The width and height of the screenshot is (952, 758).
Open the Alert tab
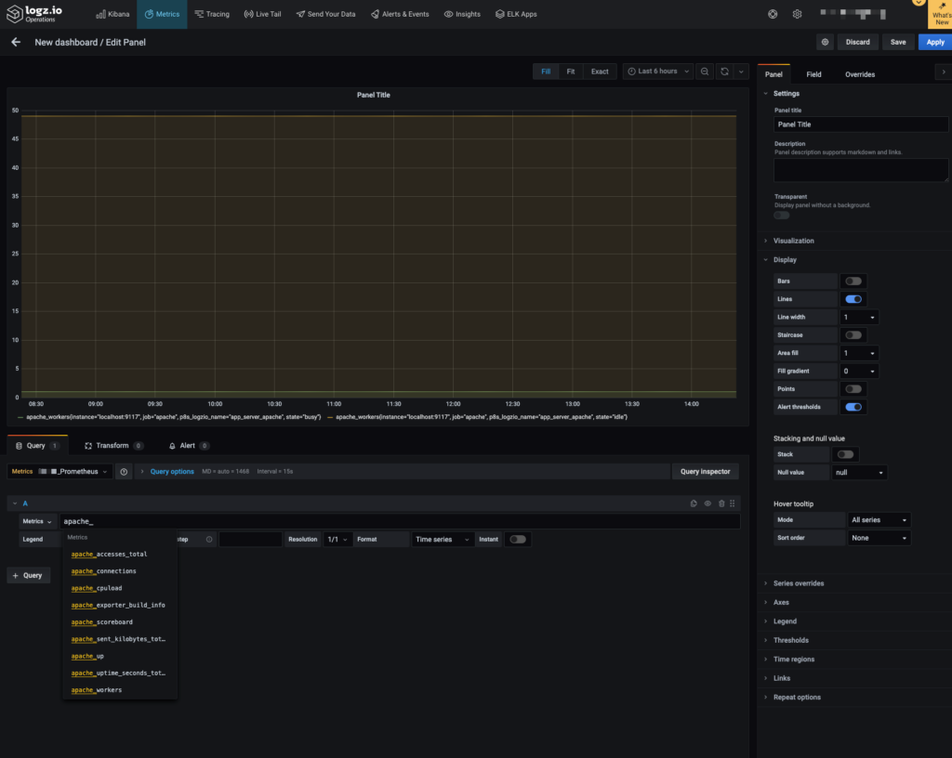coord(188,446)
